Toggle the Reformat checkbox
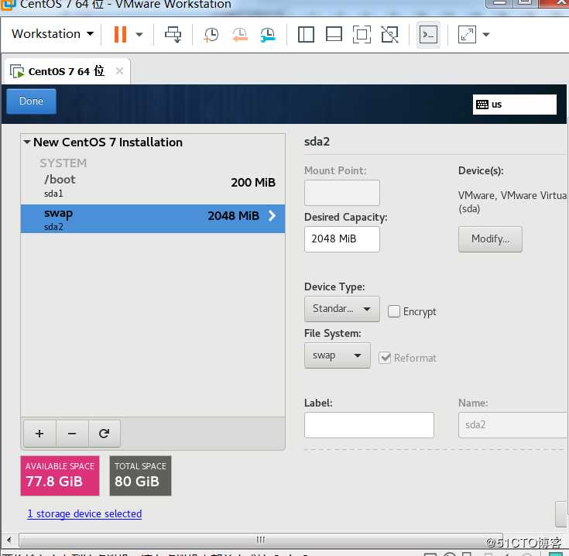 385,358
